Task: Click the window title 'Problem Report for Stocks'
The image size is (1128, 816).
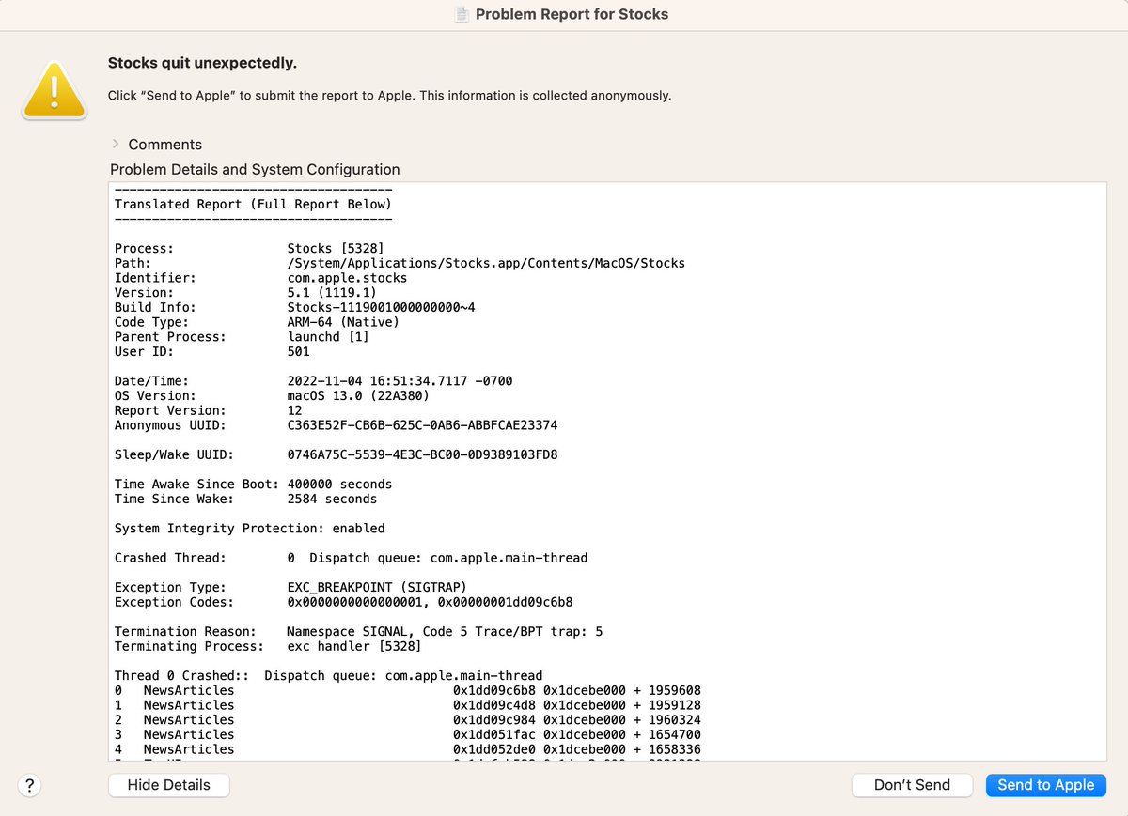Action: tap(572, 14)
